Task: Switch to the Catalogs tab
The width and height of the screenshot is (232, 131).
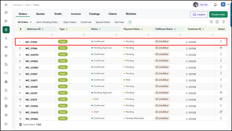Action: point(95,14)
